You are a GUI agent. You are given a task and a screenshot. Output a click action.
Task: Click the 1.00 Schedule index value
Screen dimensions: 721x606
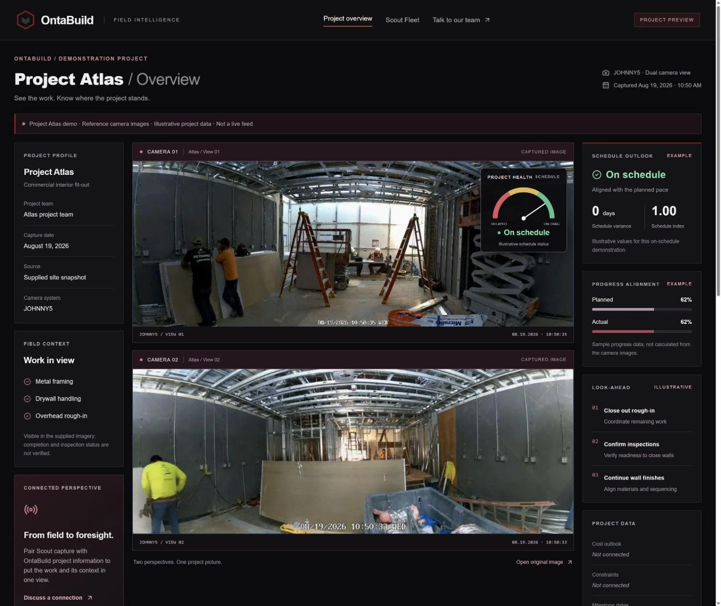coord(664,211)
